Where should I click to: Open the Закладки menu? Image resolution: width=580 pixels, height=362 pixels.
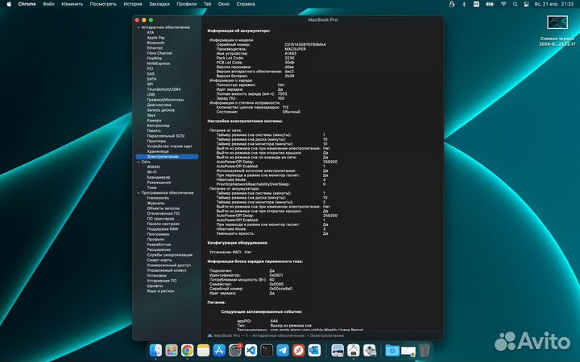point(159,4)
